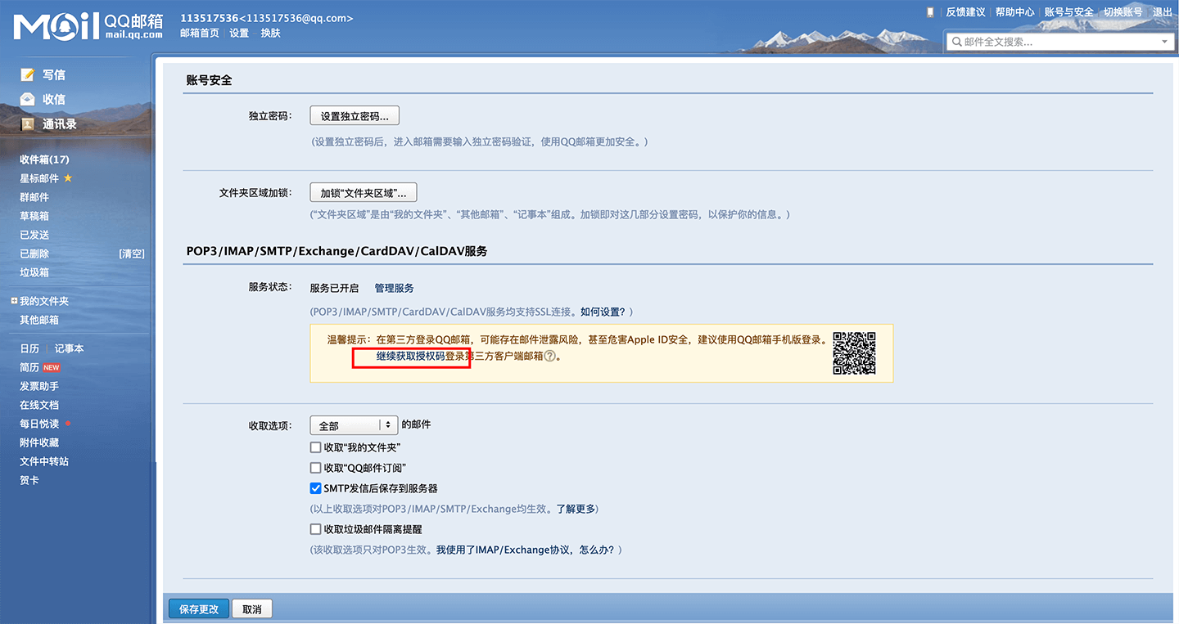Expand the 我的文件夹 tree node
The height and width of the screenshot is (624, 1179).
(x=14, y=301)
